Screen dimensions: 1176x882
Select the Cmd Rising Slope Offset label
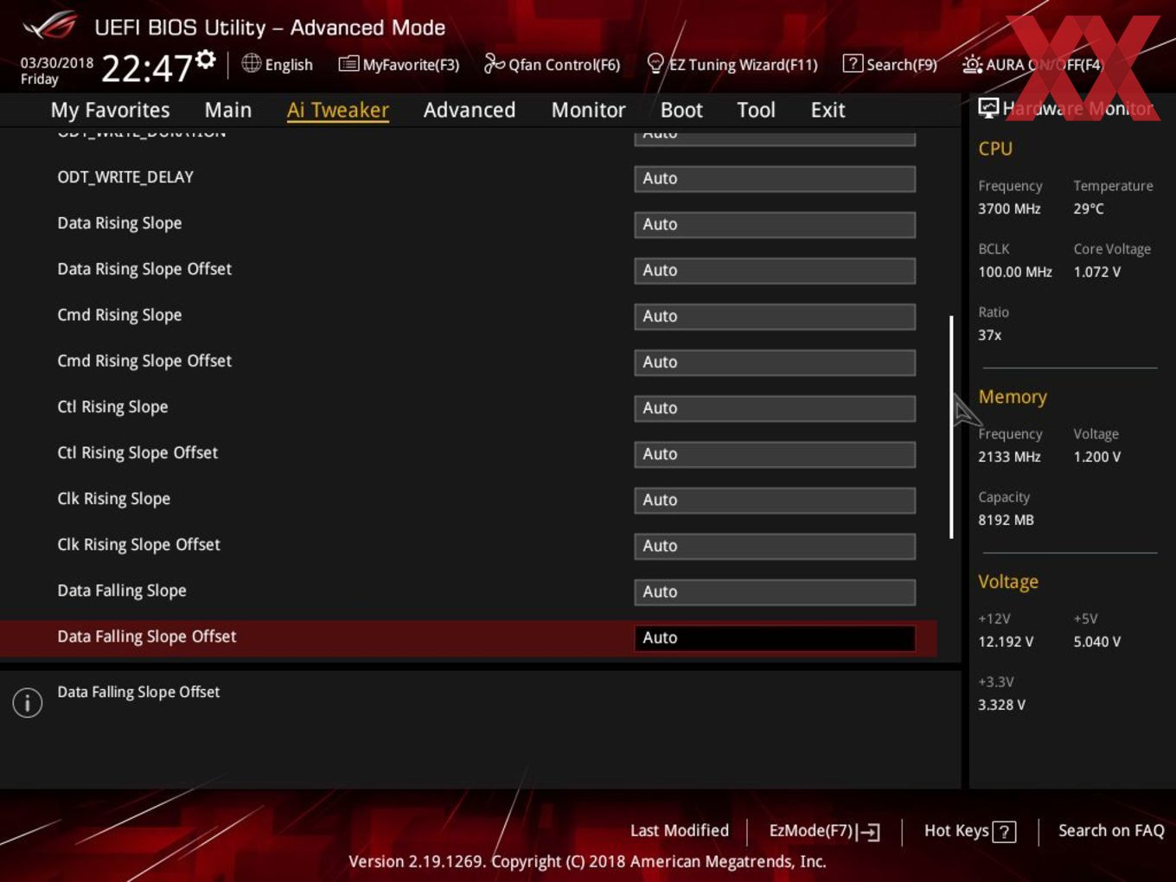pyautogui.click(x=144, y=361)
